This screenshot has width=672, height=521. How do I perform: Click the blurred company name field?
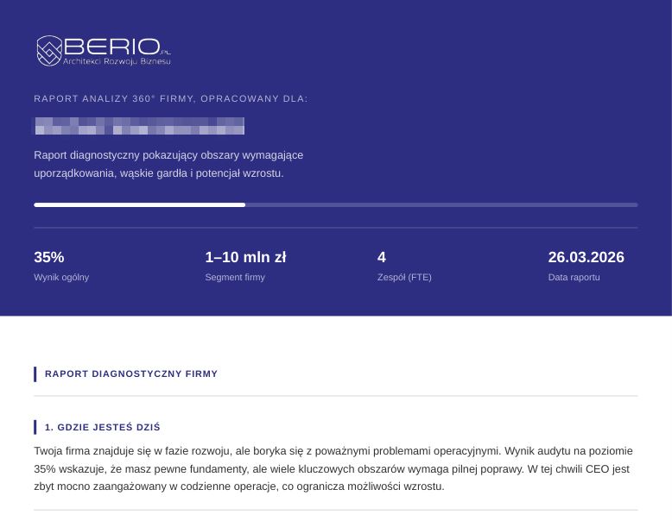[x=139, y=126]
